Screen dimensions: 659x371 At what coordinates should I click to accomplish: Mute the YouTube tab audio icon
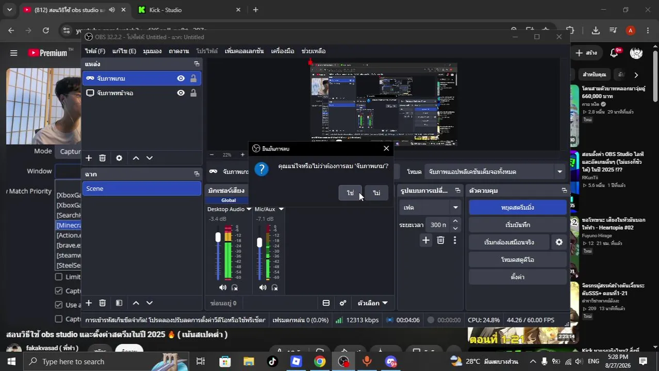pyautogui.click(x=112, y=10)
